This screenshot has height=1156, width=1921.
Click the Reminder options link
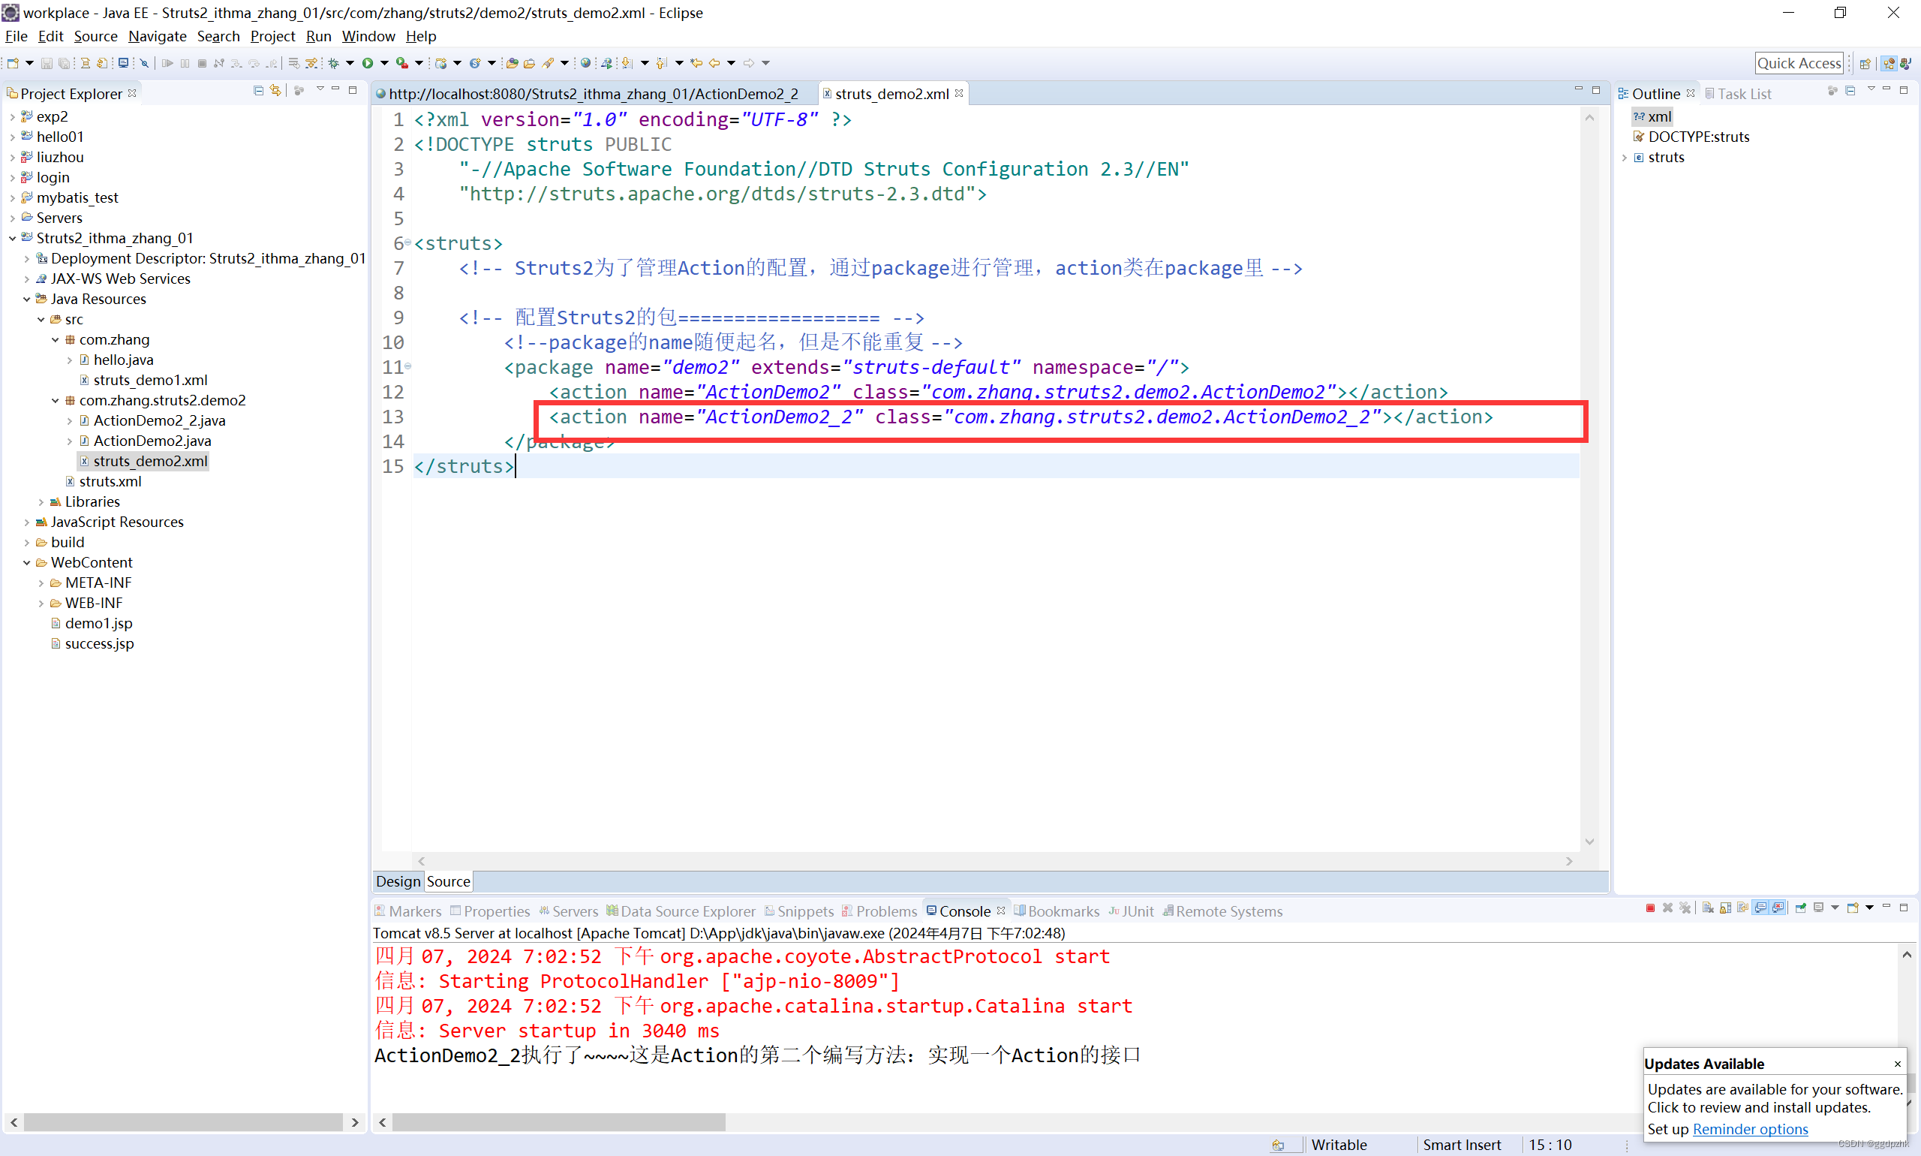point(1751,1129)
